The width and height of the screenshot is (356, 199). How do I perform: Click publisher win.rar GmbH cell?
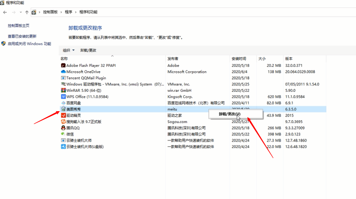[x=179, y=91]
